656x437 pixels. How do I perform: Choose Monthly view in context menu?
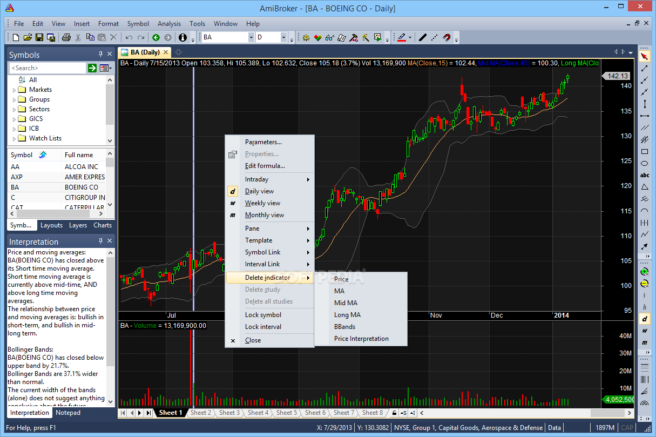tap(269, 215)
